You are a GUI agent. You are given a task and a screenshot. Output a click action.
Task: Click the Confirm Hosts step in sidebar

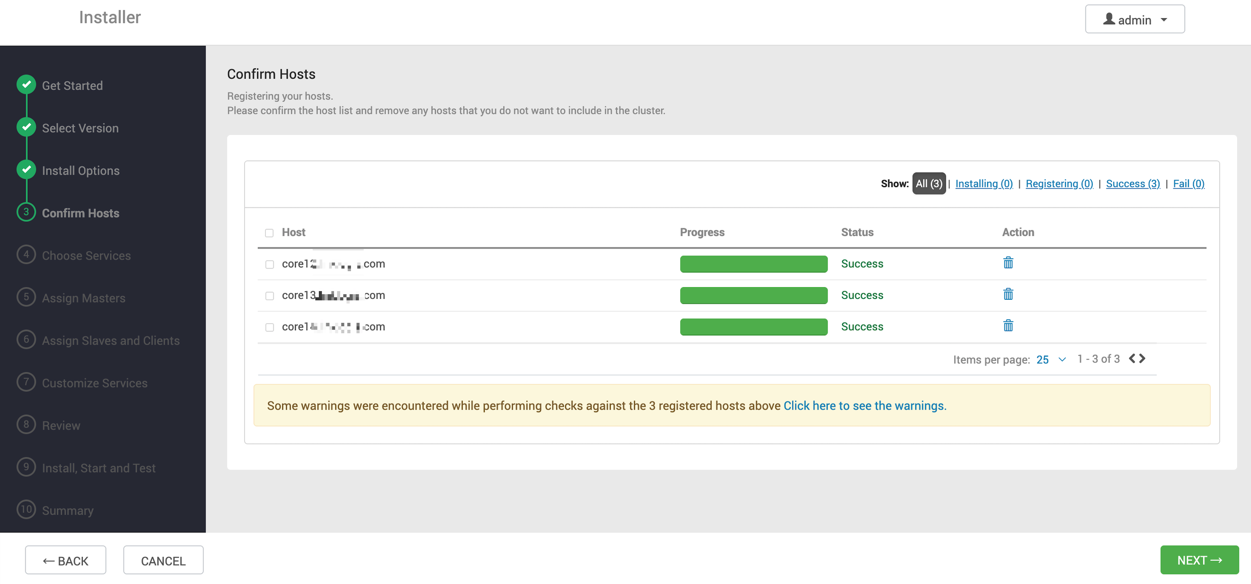(80, 213)
